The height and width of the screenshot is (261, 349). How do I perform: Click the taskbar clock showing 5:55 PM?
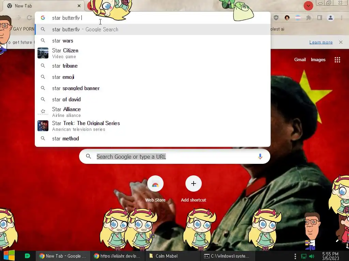[330, 256]
